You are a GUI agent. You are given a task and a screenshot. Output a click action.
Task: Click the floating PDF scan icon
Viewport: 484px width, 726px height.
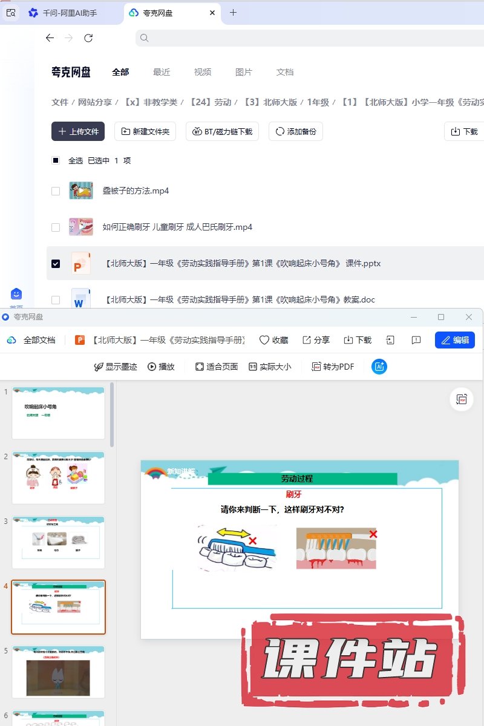(462, 400)
